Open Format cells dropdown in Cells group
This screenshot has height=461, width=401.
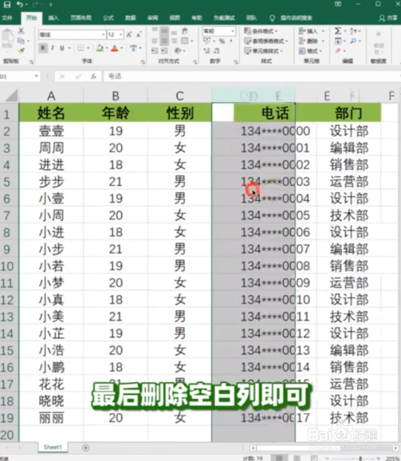[311, 51]
